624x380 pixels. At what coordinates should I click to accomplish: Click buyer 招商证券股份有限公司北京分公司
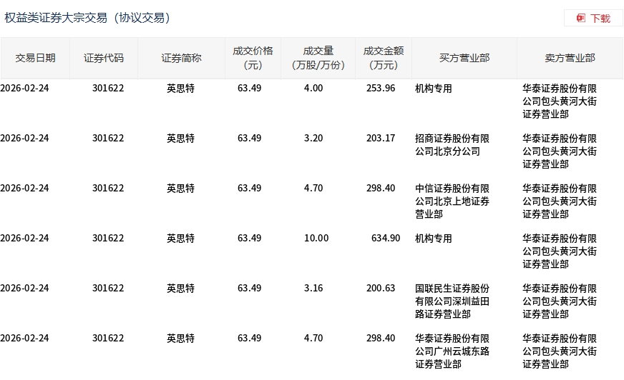(452, 145)
